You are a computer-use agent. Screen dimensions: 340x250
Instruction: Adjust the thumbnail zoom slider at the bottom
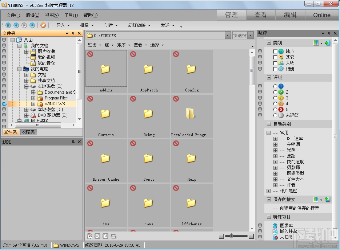tap(232, 236)
